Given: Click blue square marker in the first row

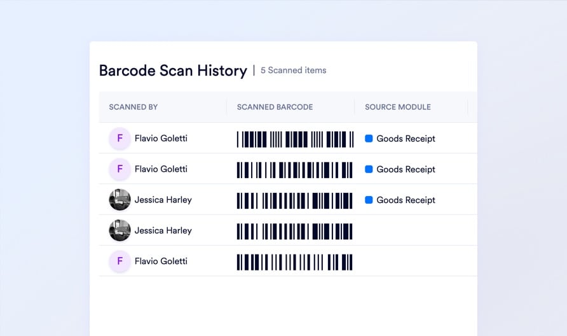Looking at the screenshot, I should tap(369, 138).
